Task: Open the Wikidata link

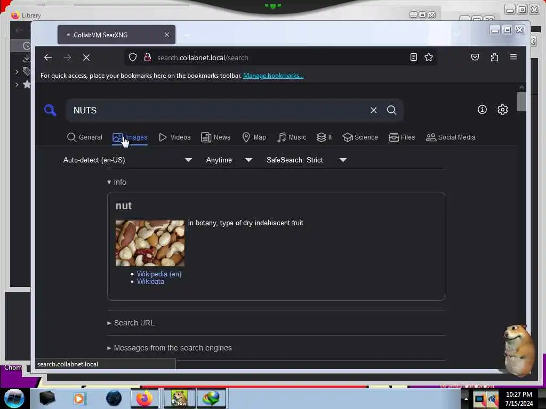Action: tap(150, 282)
